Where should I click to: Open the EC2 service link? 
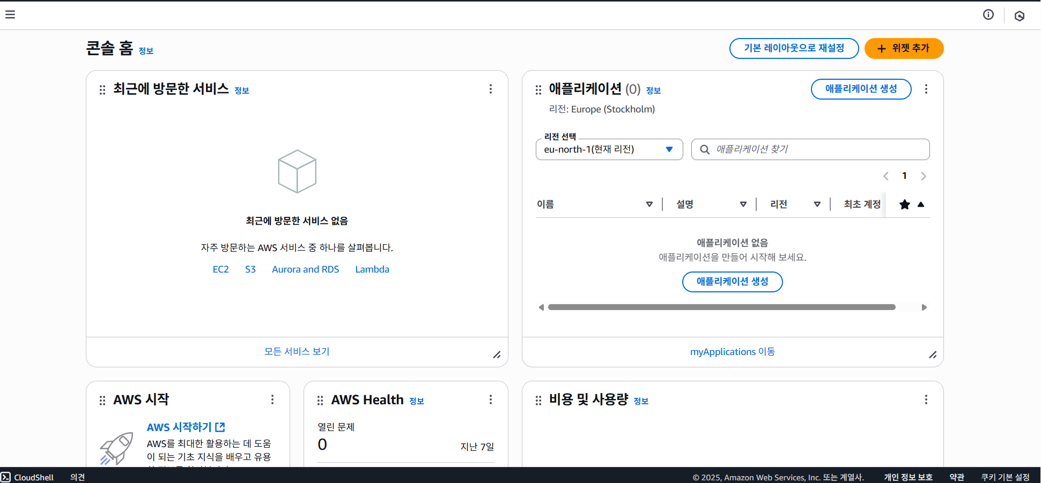220,269
